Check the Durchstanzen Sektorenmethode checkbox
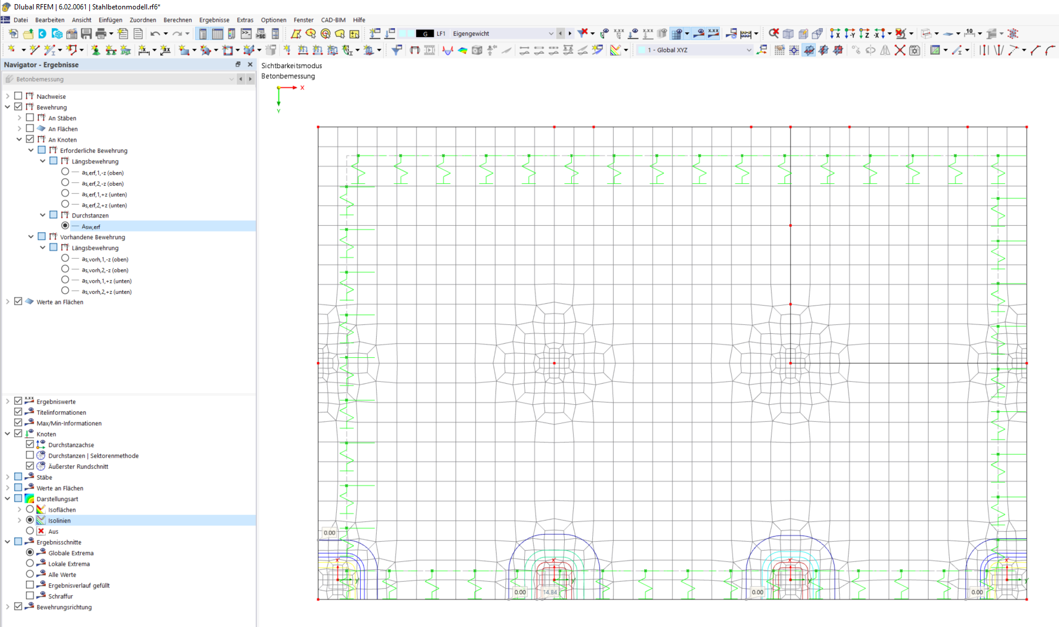This screenshot has width=1059, height=627. [29, 455]
